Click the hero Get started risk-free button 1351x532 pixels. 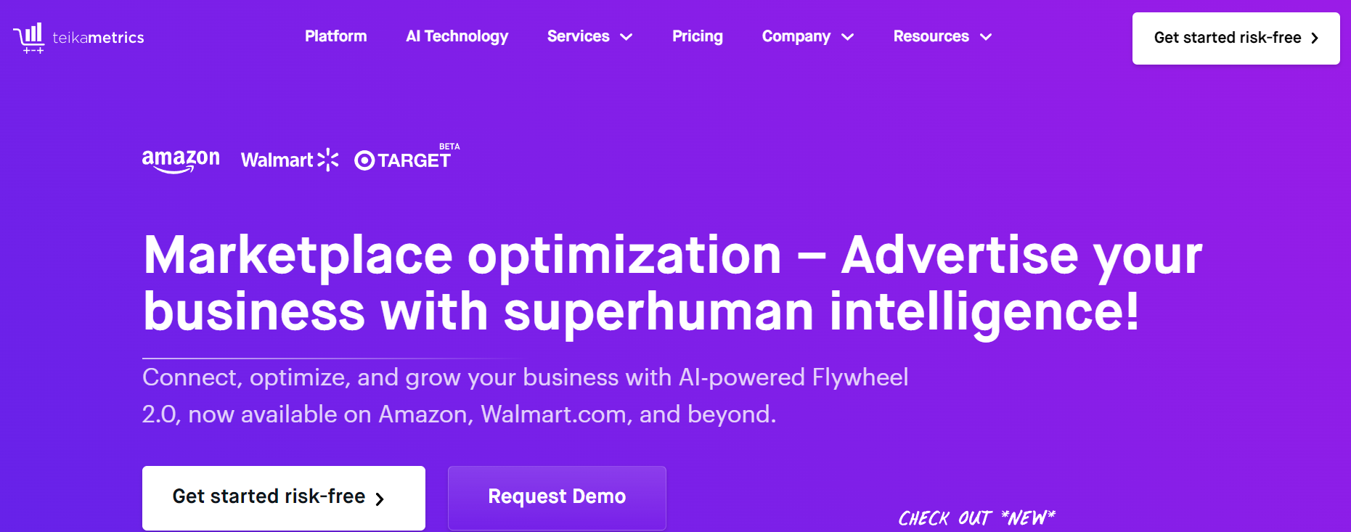284,498
